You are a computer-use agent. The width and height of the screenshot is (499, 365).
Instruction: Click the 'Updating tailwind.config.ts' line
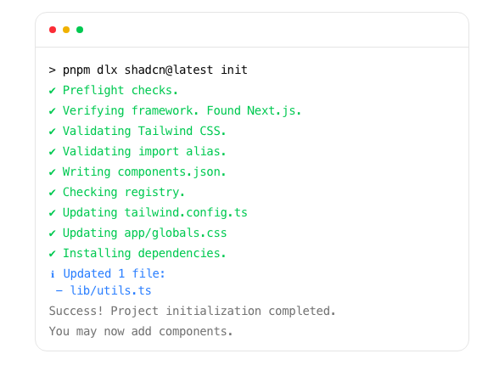pos(155,212)
